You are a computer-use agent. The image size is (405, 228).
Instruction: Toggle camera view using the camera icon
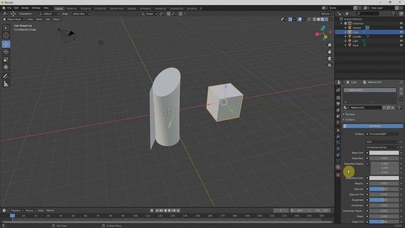(329, 59)
